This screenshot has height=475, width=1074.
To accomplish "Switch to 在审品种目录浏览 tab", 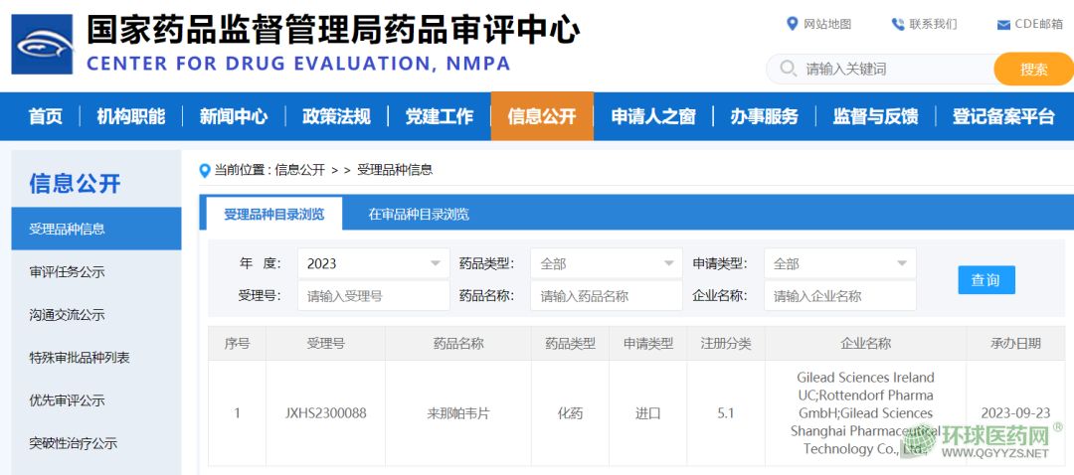I will (419, 214).
